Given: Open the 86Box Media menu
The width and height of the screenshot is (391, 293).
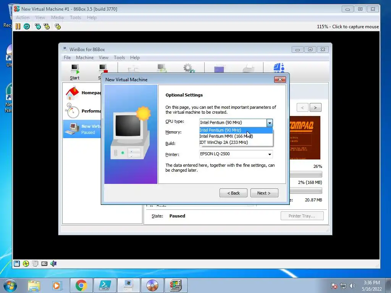Looking at the screenshot, I should click(57, 18).
